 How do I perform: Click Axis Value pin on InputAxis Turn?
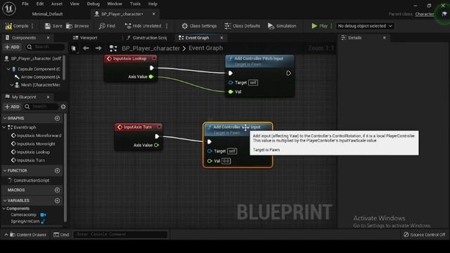156,145
